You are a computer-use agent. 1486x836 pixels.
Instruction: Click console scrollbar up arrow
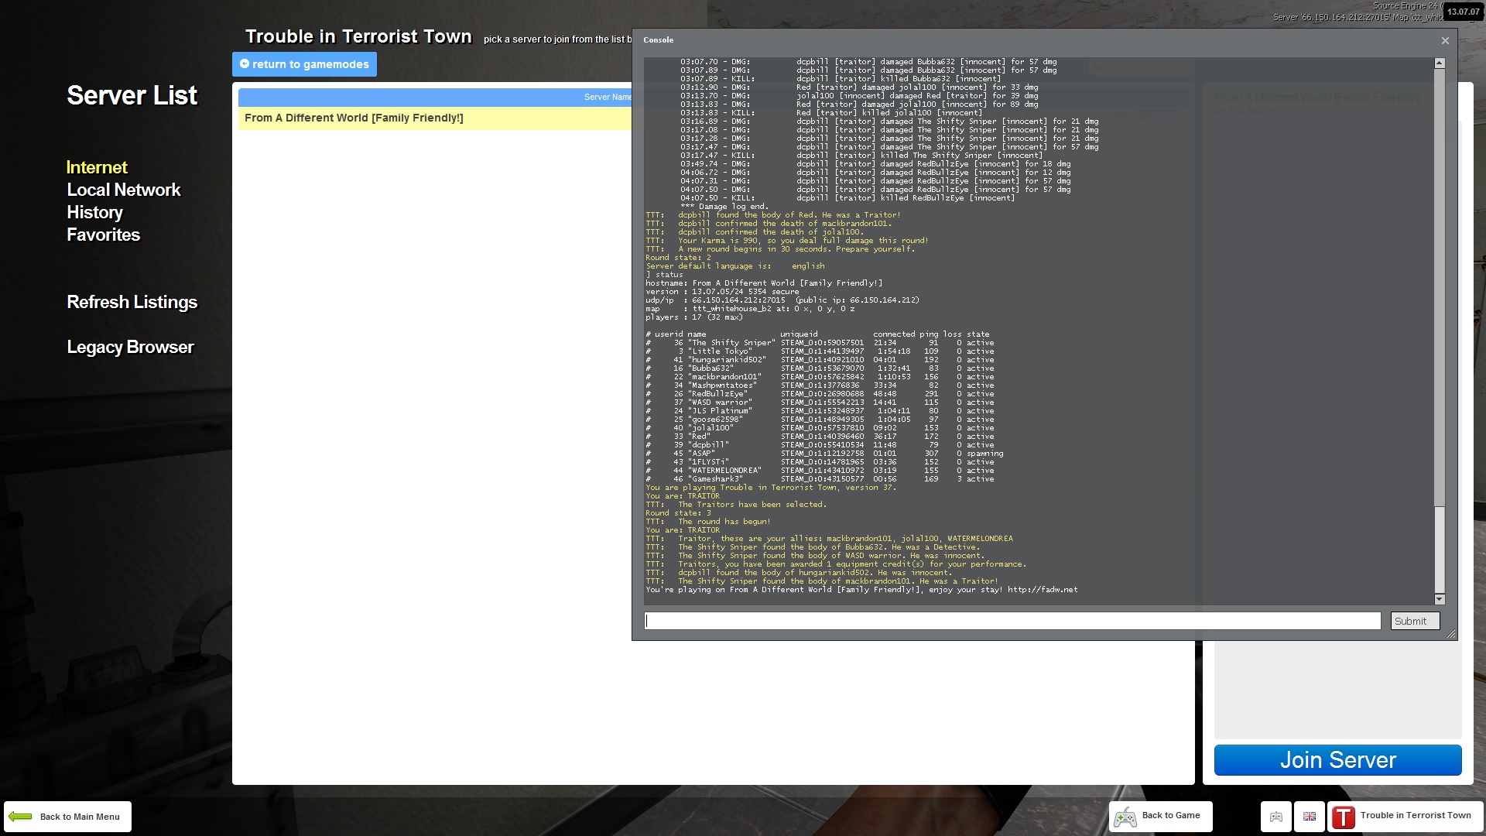point(1440,63)
